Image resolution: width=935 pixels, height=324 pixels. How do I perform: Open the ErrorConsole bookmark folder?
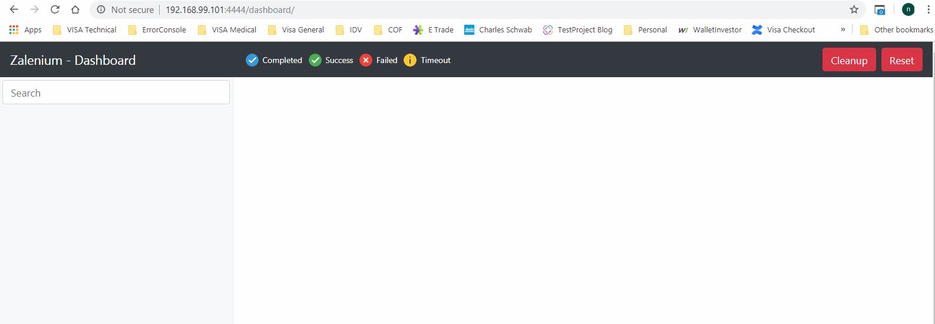[x=157, y=29]
